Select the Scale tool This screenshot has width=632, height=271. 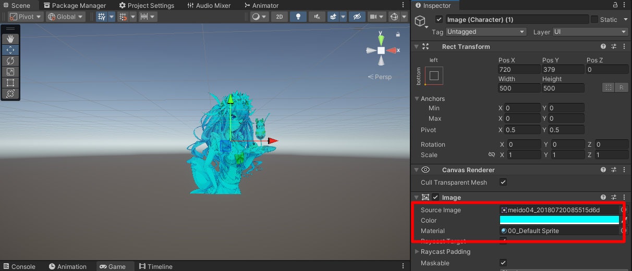(10, 72)
